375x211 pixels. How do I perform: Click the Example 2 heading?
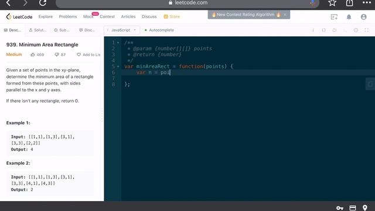[x=18, y=163]
